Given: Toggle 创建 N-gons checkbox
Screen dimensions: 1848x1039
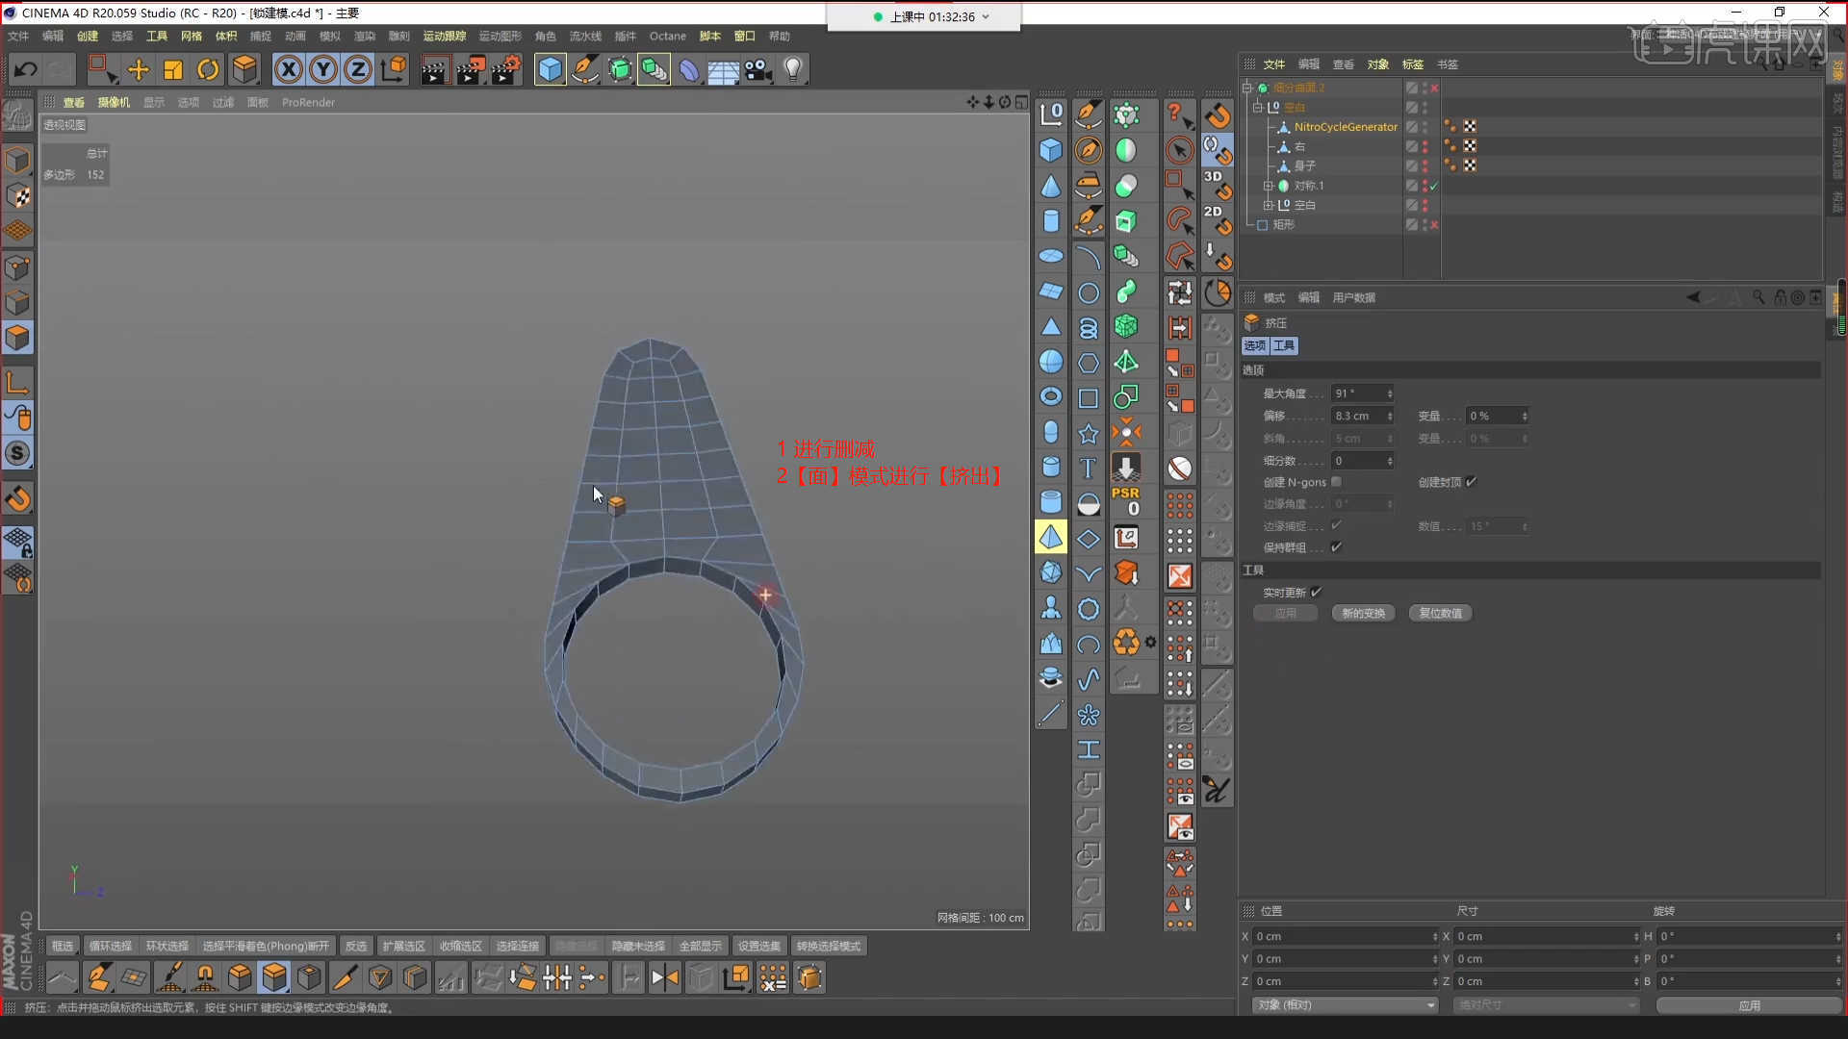Looking at the screenshot, I should [1336, 482].
